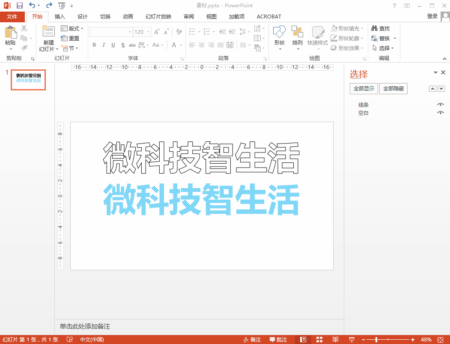
Task: Switch to the 设计 Design tab
Action: (82, 17)
